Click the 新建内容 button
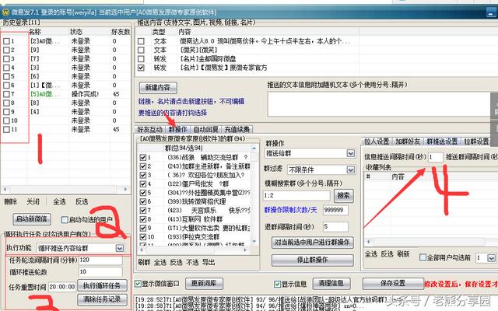Viewport: 498px width, 311px height. (158, 87)
